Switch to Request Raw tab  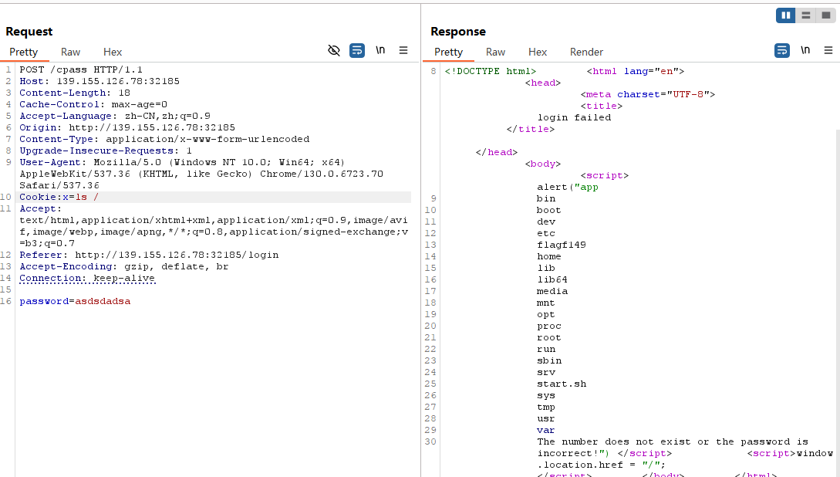[x=70, y=52]
